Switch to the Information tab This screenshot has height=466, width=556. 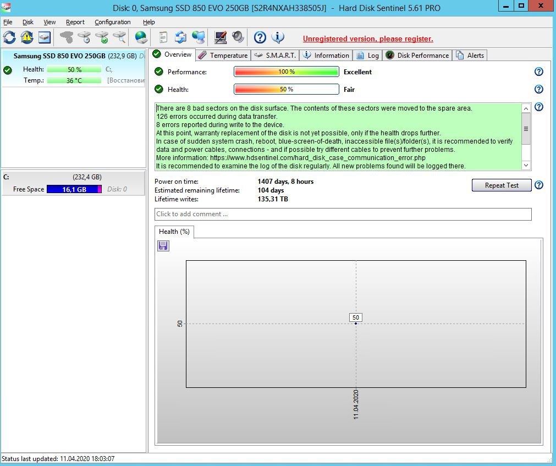(x=326, y=56)
